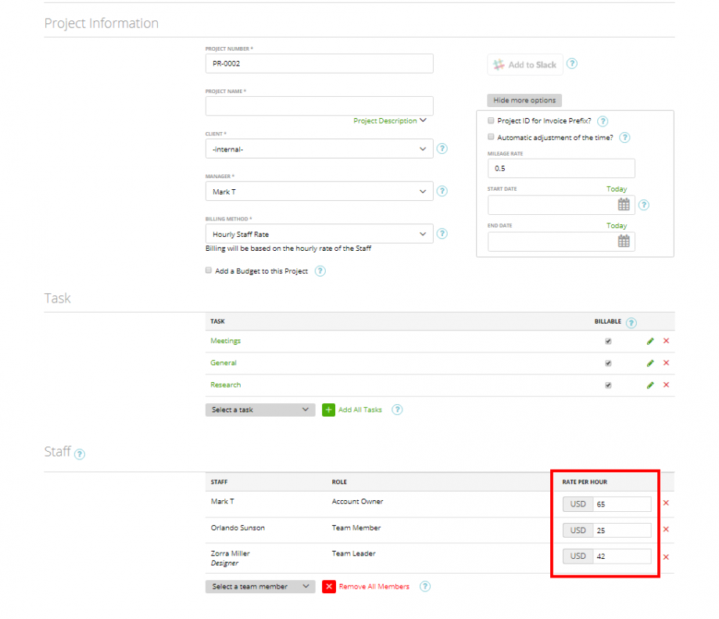The width and height of the screenshot is (719, 619).
Task: Click the Add to Slack button
Action: click(x=524, y=64)
